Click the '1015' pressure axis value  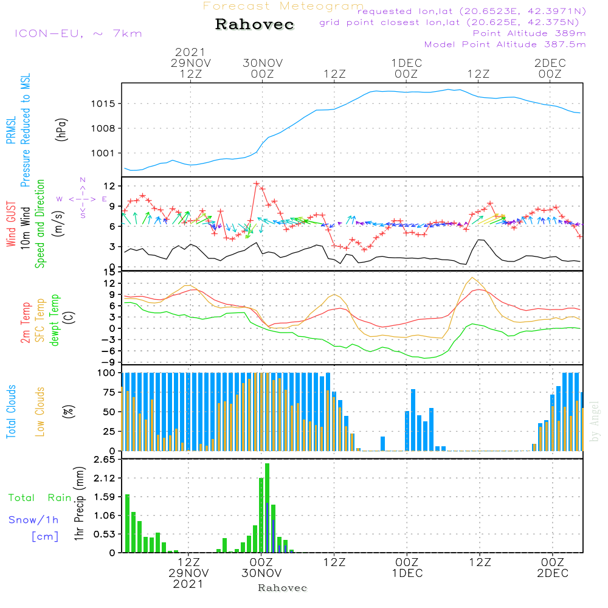103,103
